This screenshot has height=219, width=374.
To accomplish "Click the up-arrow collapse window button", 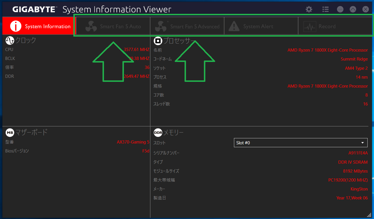I will point(353,10).
